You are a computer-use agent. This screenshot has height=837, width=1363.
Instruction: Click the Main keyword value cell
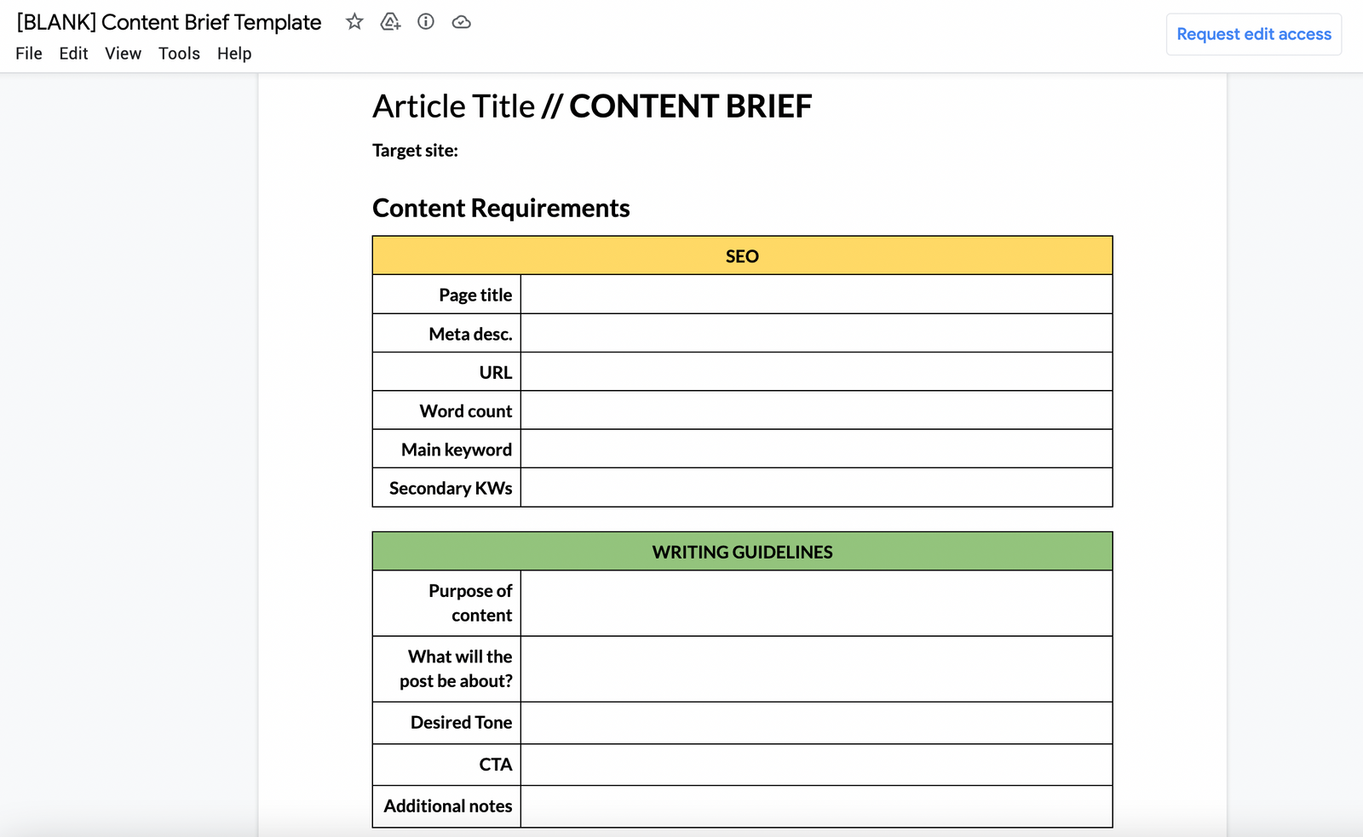coord(815,449)
